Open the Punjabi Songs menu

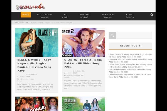[x=84, y=16]
